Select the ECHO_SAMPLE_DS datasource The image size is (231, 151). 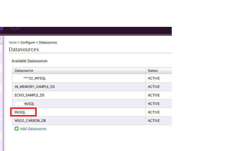click(30, 95)
